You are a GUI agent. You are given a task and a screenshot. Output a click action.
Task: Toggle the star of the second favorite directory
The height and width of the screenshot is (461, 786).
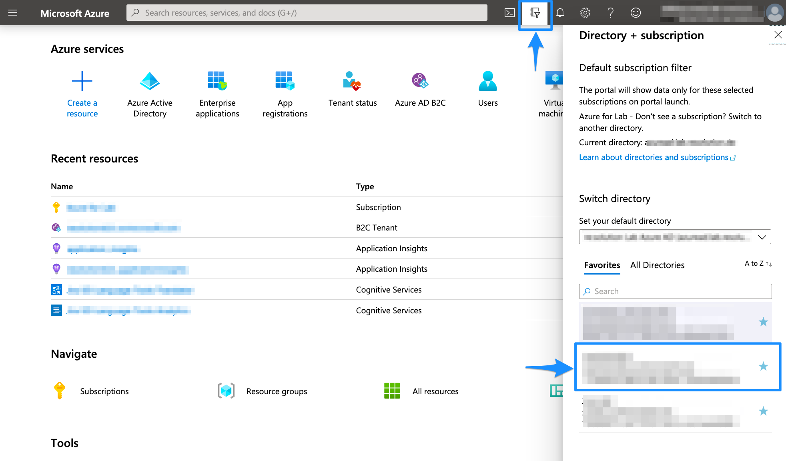point(763,366)
